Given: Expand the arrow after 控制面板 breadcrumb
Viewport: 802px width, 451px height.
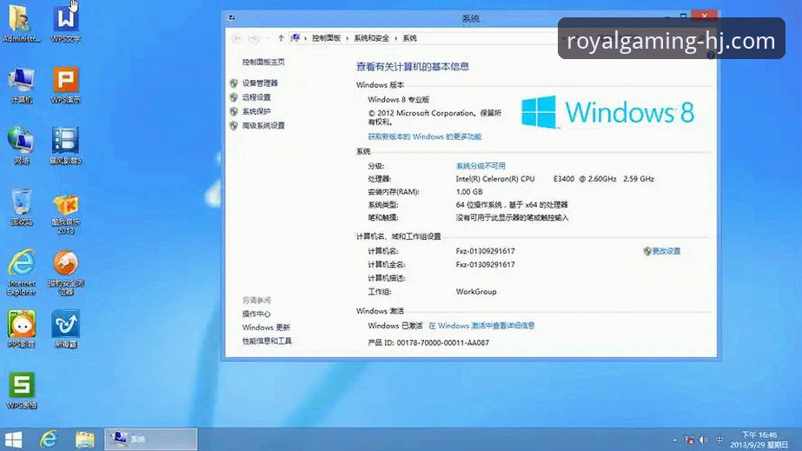Looking at the screenshot, I should tap(347, 38).
